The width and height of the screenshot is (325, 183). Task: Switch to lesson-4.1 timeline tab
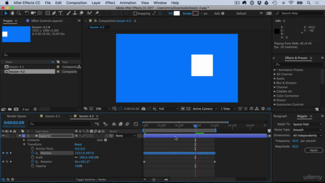click(52, 116)
